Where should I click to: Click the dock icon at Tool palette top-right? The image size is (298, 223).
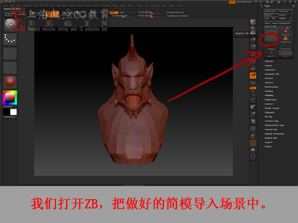[x=294, y=6]
